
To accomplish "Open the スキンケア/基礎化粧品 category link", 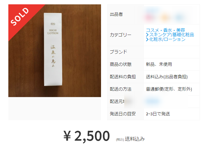I will 171,35.
